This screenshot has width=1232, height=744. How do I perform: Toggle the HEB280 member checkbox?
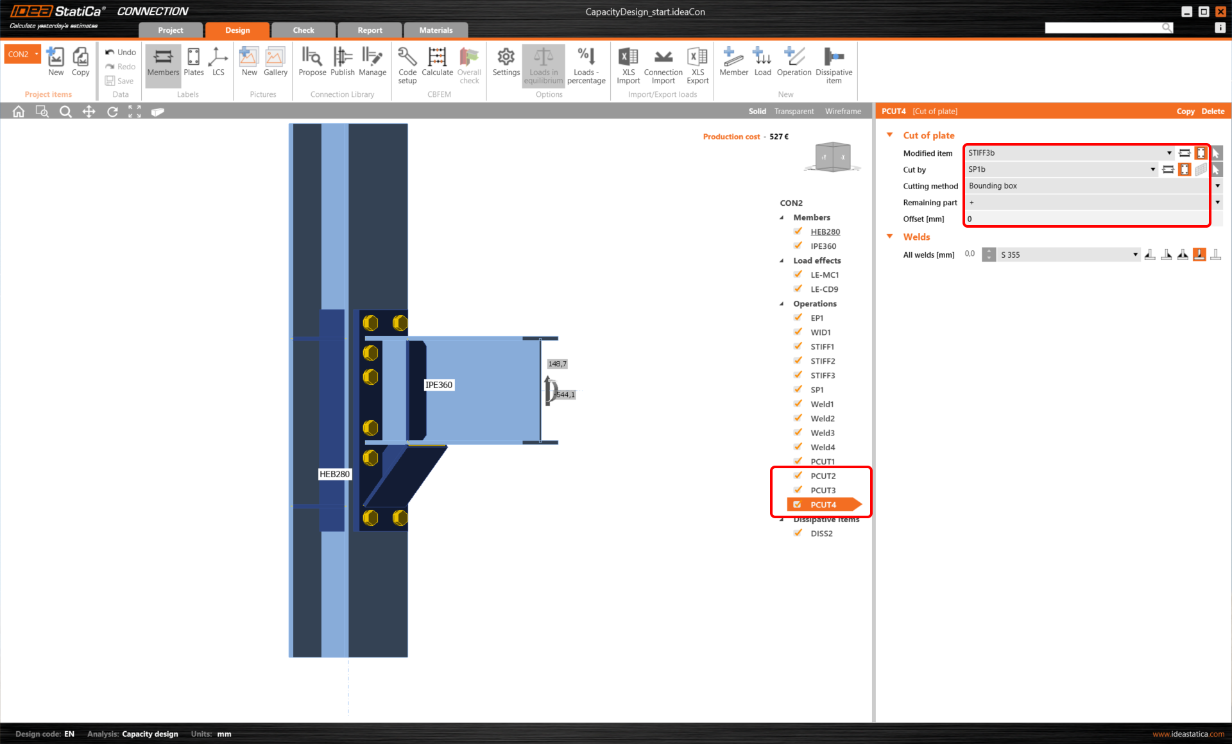798,232
